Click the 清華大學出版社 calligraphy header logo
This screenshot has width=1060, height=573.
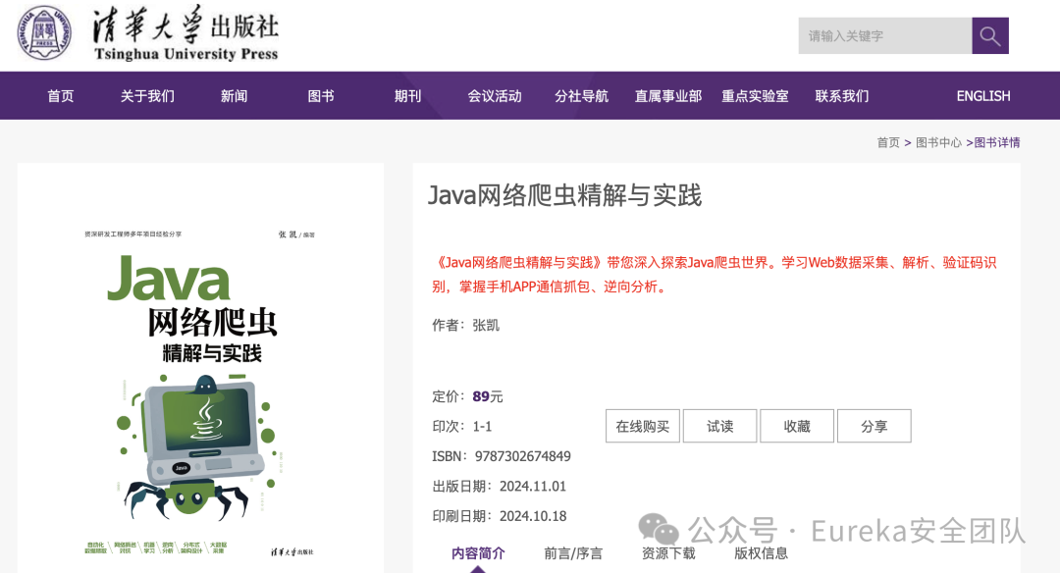[x=185, y=32]
